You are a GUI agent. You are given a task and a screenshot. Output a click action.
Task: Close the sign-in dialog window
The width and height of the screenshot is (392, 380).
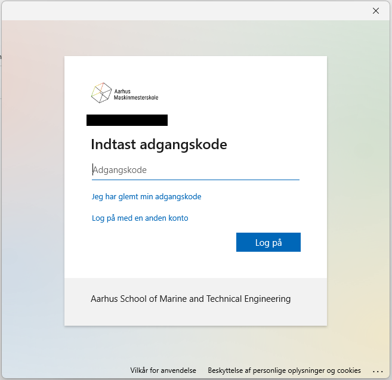point(376,11)
